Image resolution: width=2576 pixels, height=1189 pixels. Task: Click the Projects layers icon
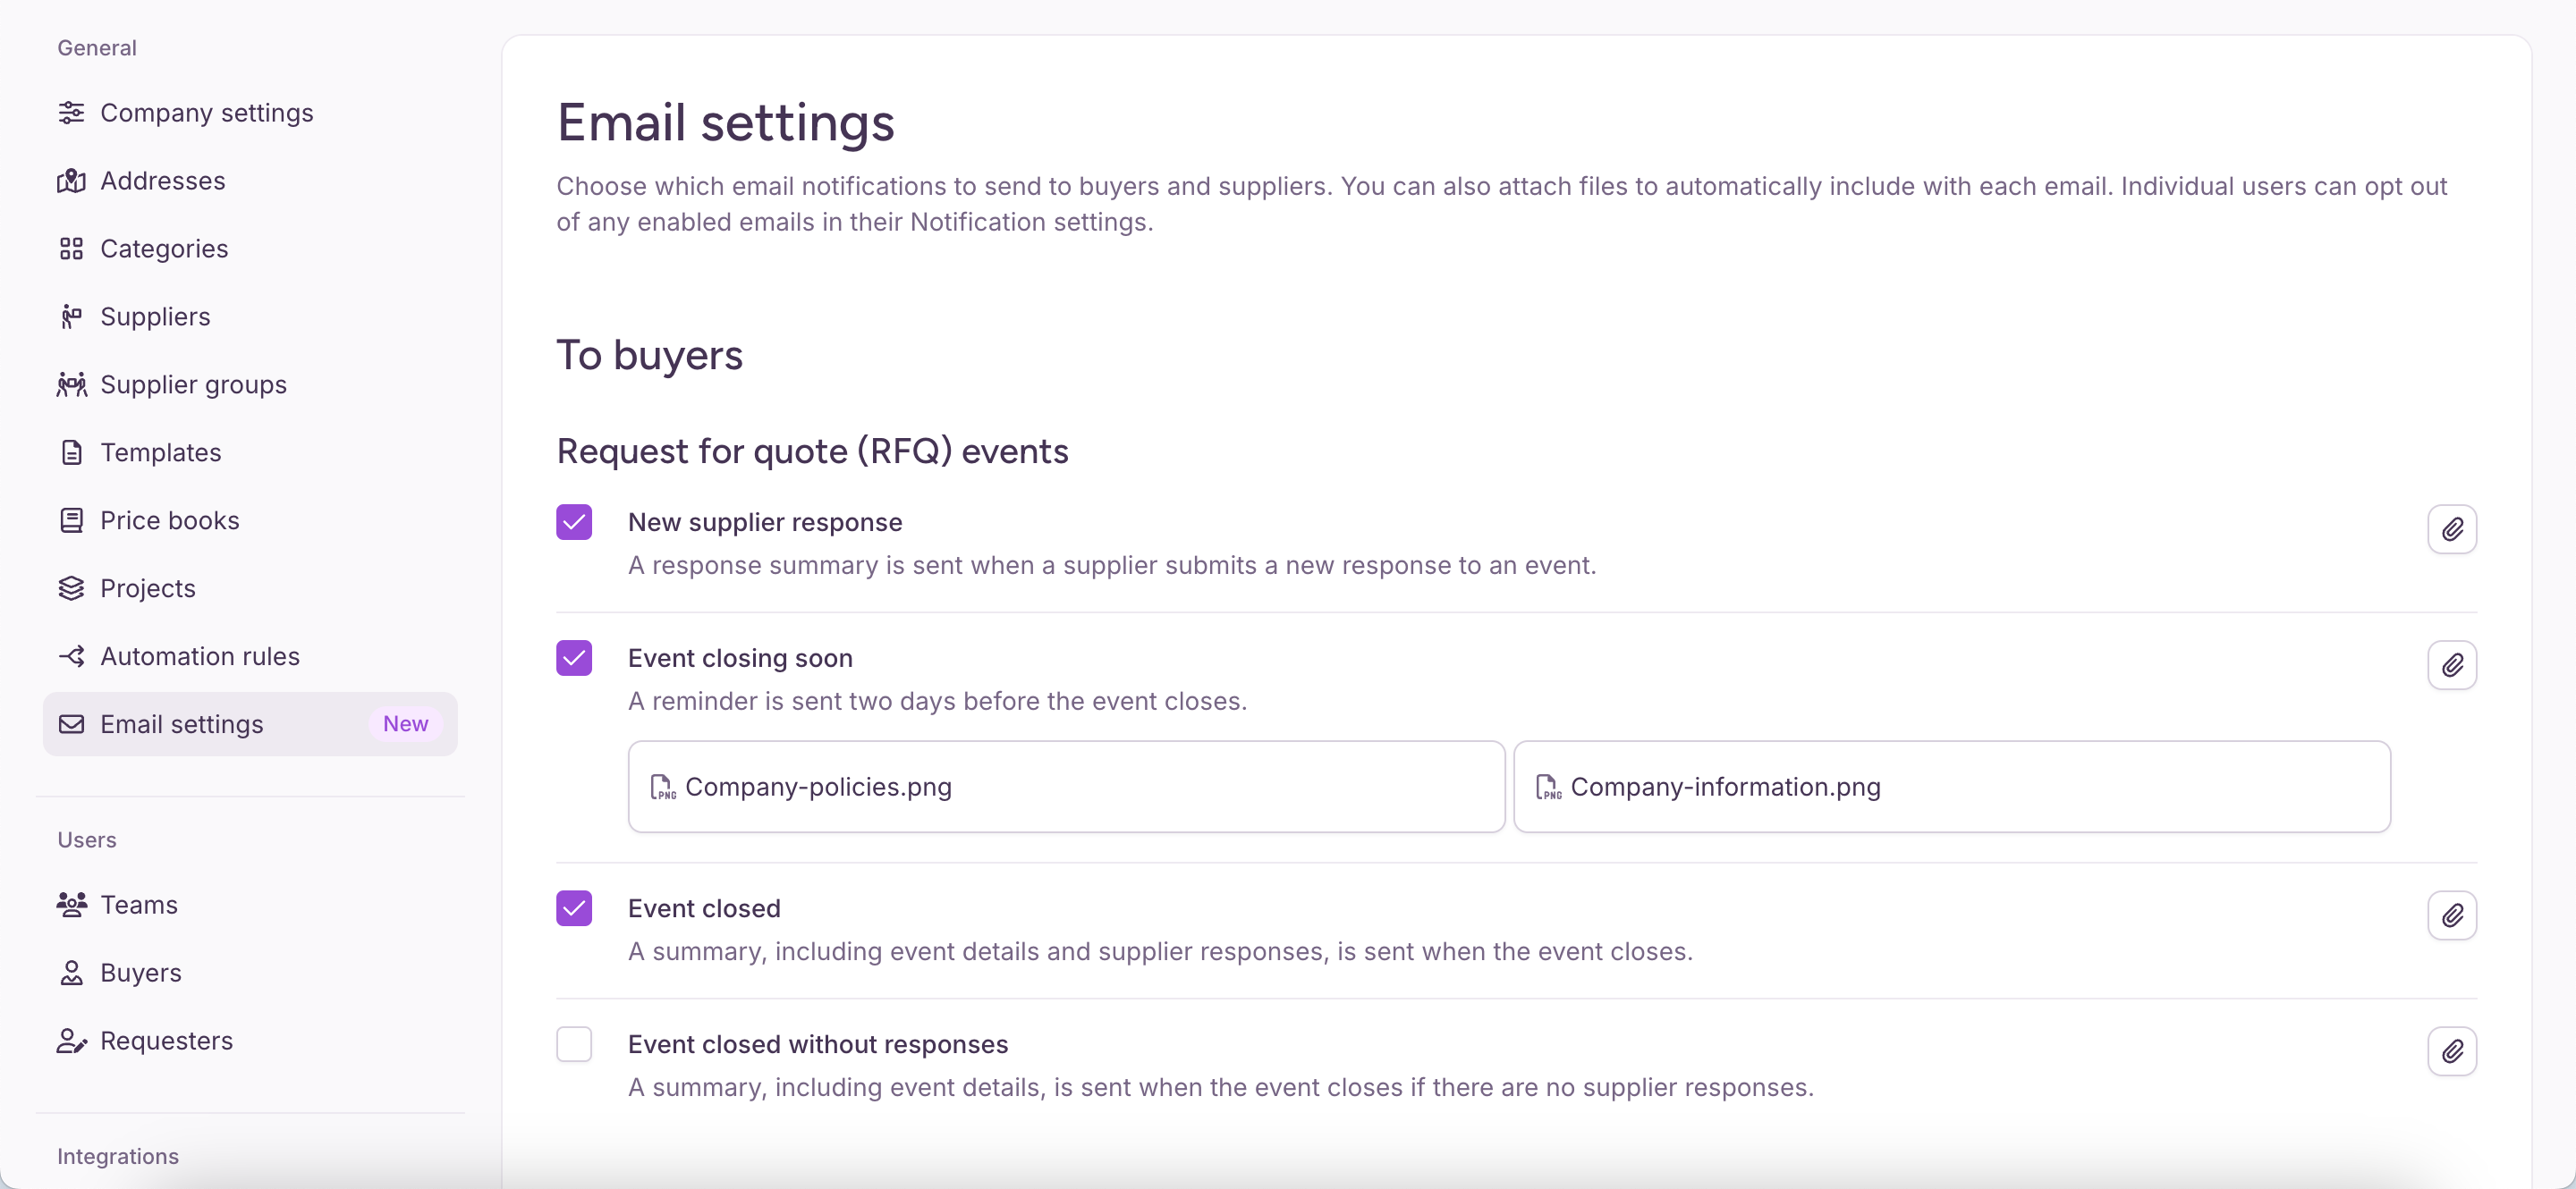[71, 588]
